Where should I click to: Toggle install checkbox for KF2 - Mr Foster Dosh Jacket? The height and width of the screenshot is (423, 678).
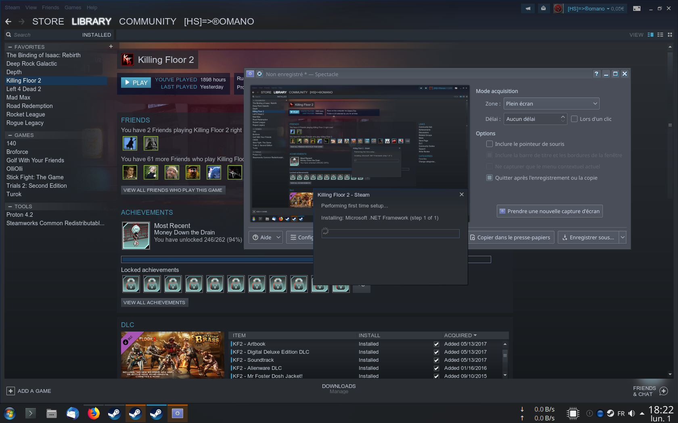436,376
